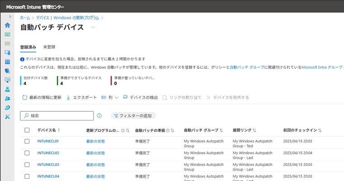Open device INTUNECL02

[48, 153]
